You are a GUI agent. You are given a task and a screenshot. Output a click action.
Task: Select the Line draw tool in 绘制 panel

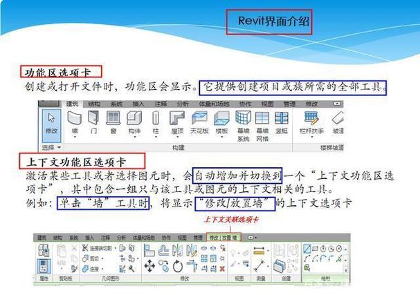pos(307,249)
